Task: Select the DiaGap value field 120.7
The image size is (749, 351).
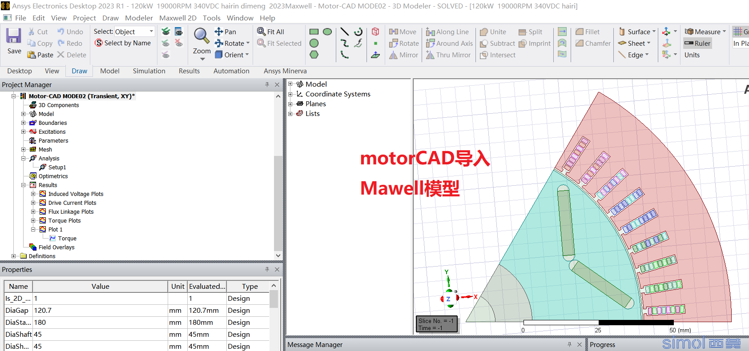Action: [x=100, y=311]
